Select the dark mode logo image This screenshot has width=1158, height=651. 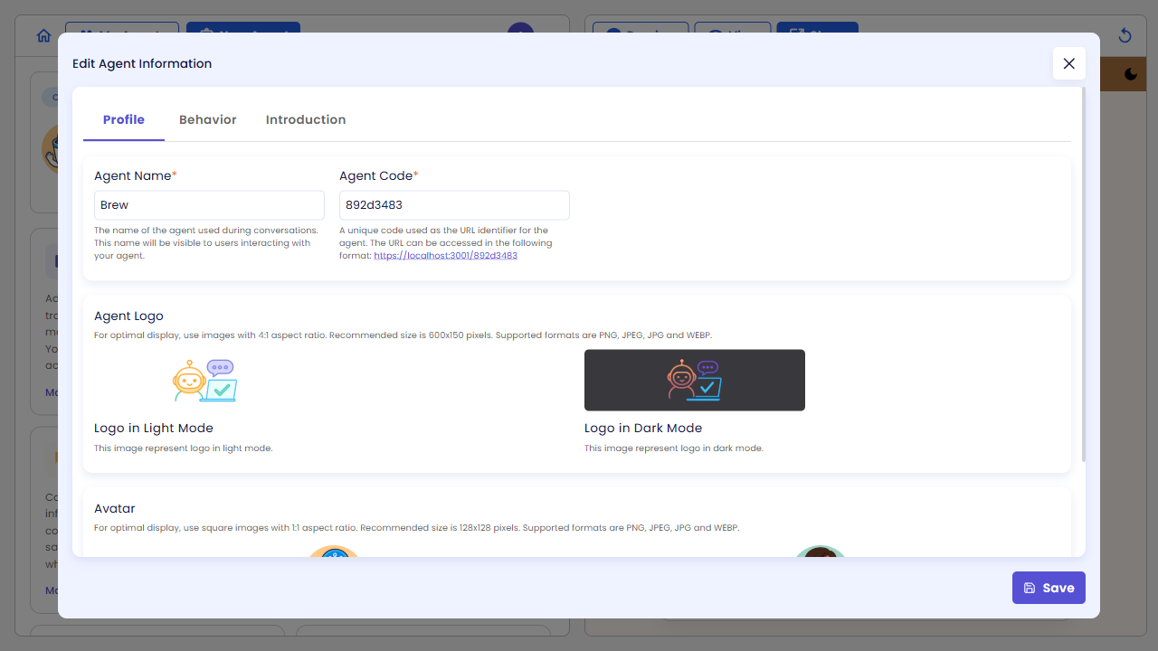pos(695,380)
